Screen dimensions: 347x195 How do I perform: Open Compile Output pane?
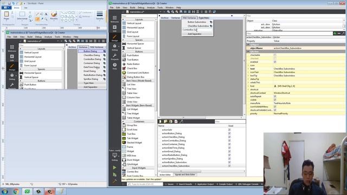pyautogui.click(x=224, y=184)
